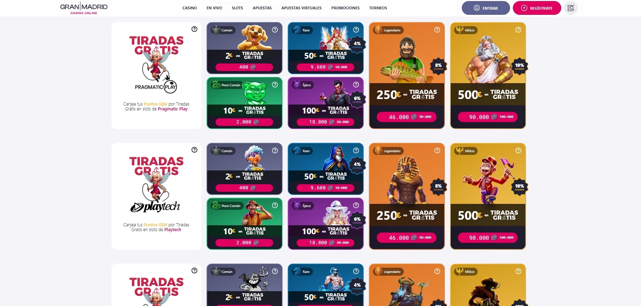The image size is (641, 306).
Task: Open the APUESTAS VIRTUALES menu
Action: [x=302, y=8]
